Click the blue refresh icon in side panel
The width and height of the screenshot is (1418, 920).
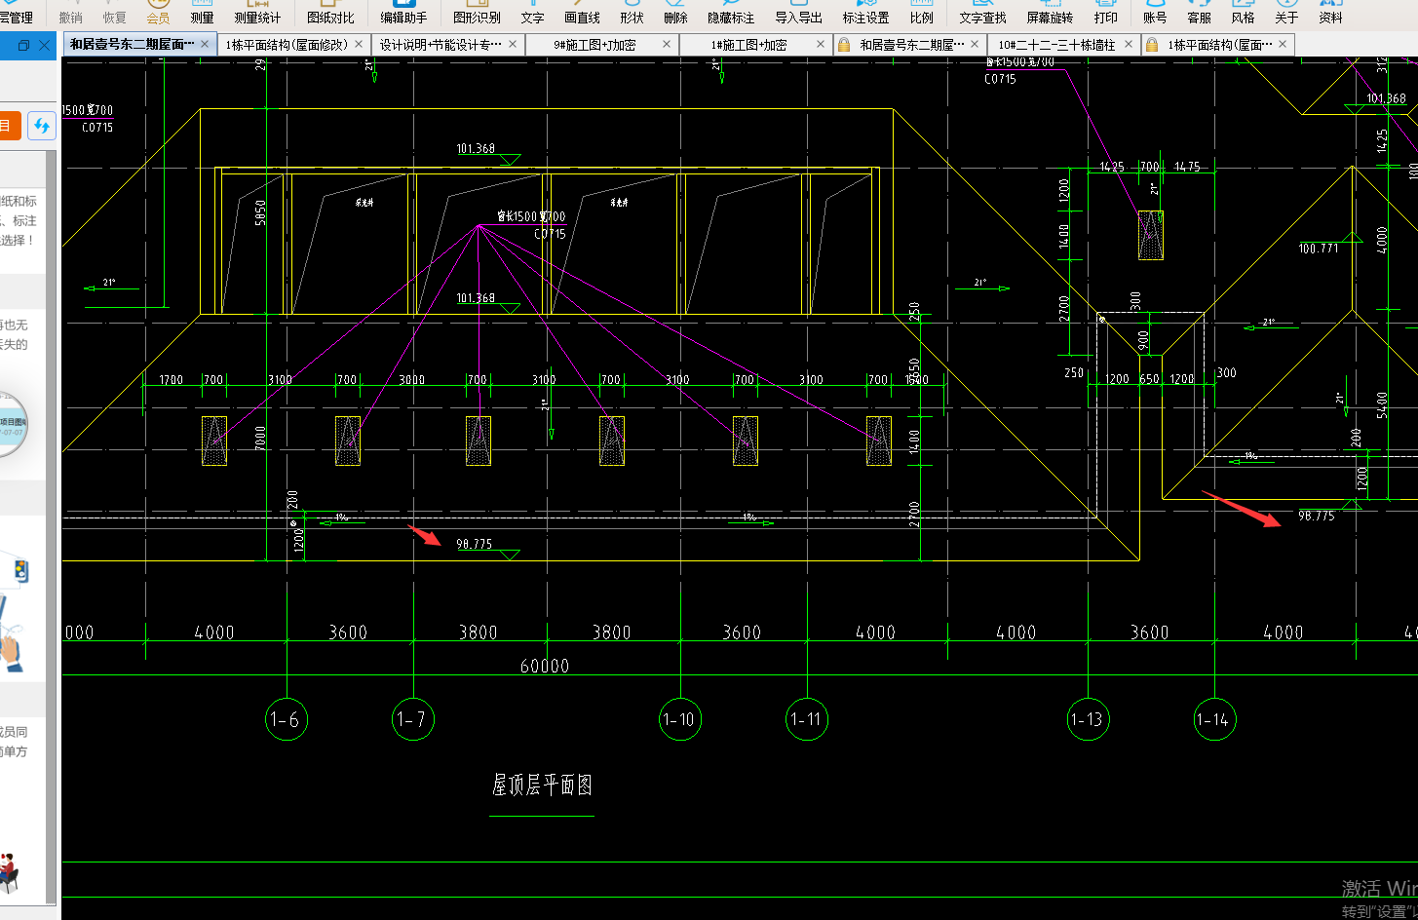click(41, 126)
